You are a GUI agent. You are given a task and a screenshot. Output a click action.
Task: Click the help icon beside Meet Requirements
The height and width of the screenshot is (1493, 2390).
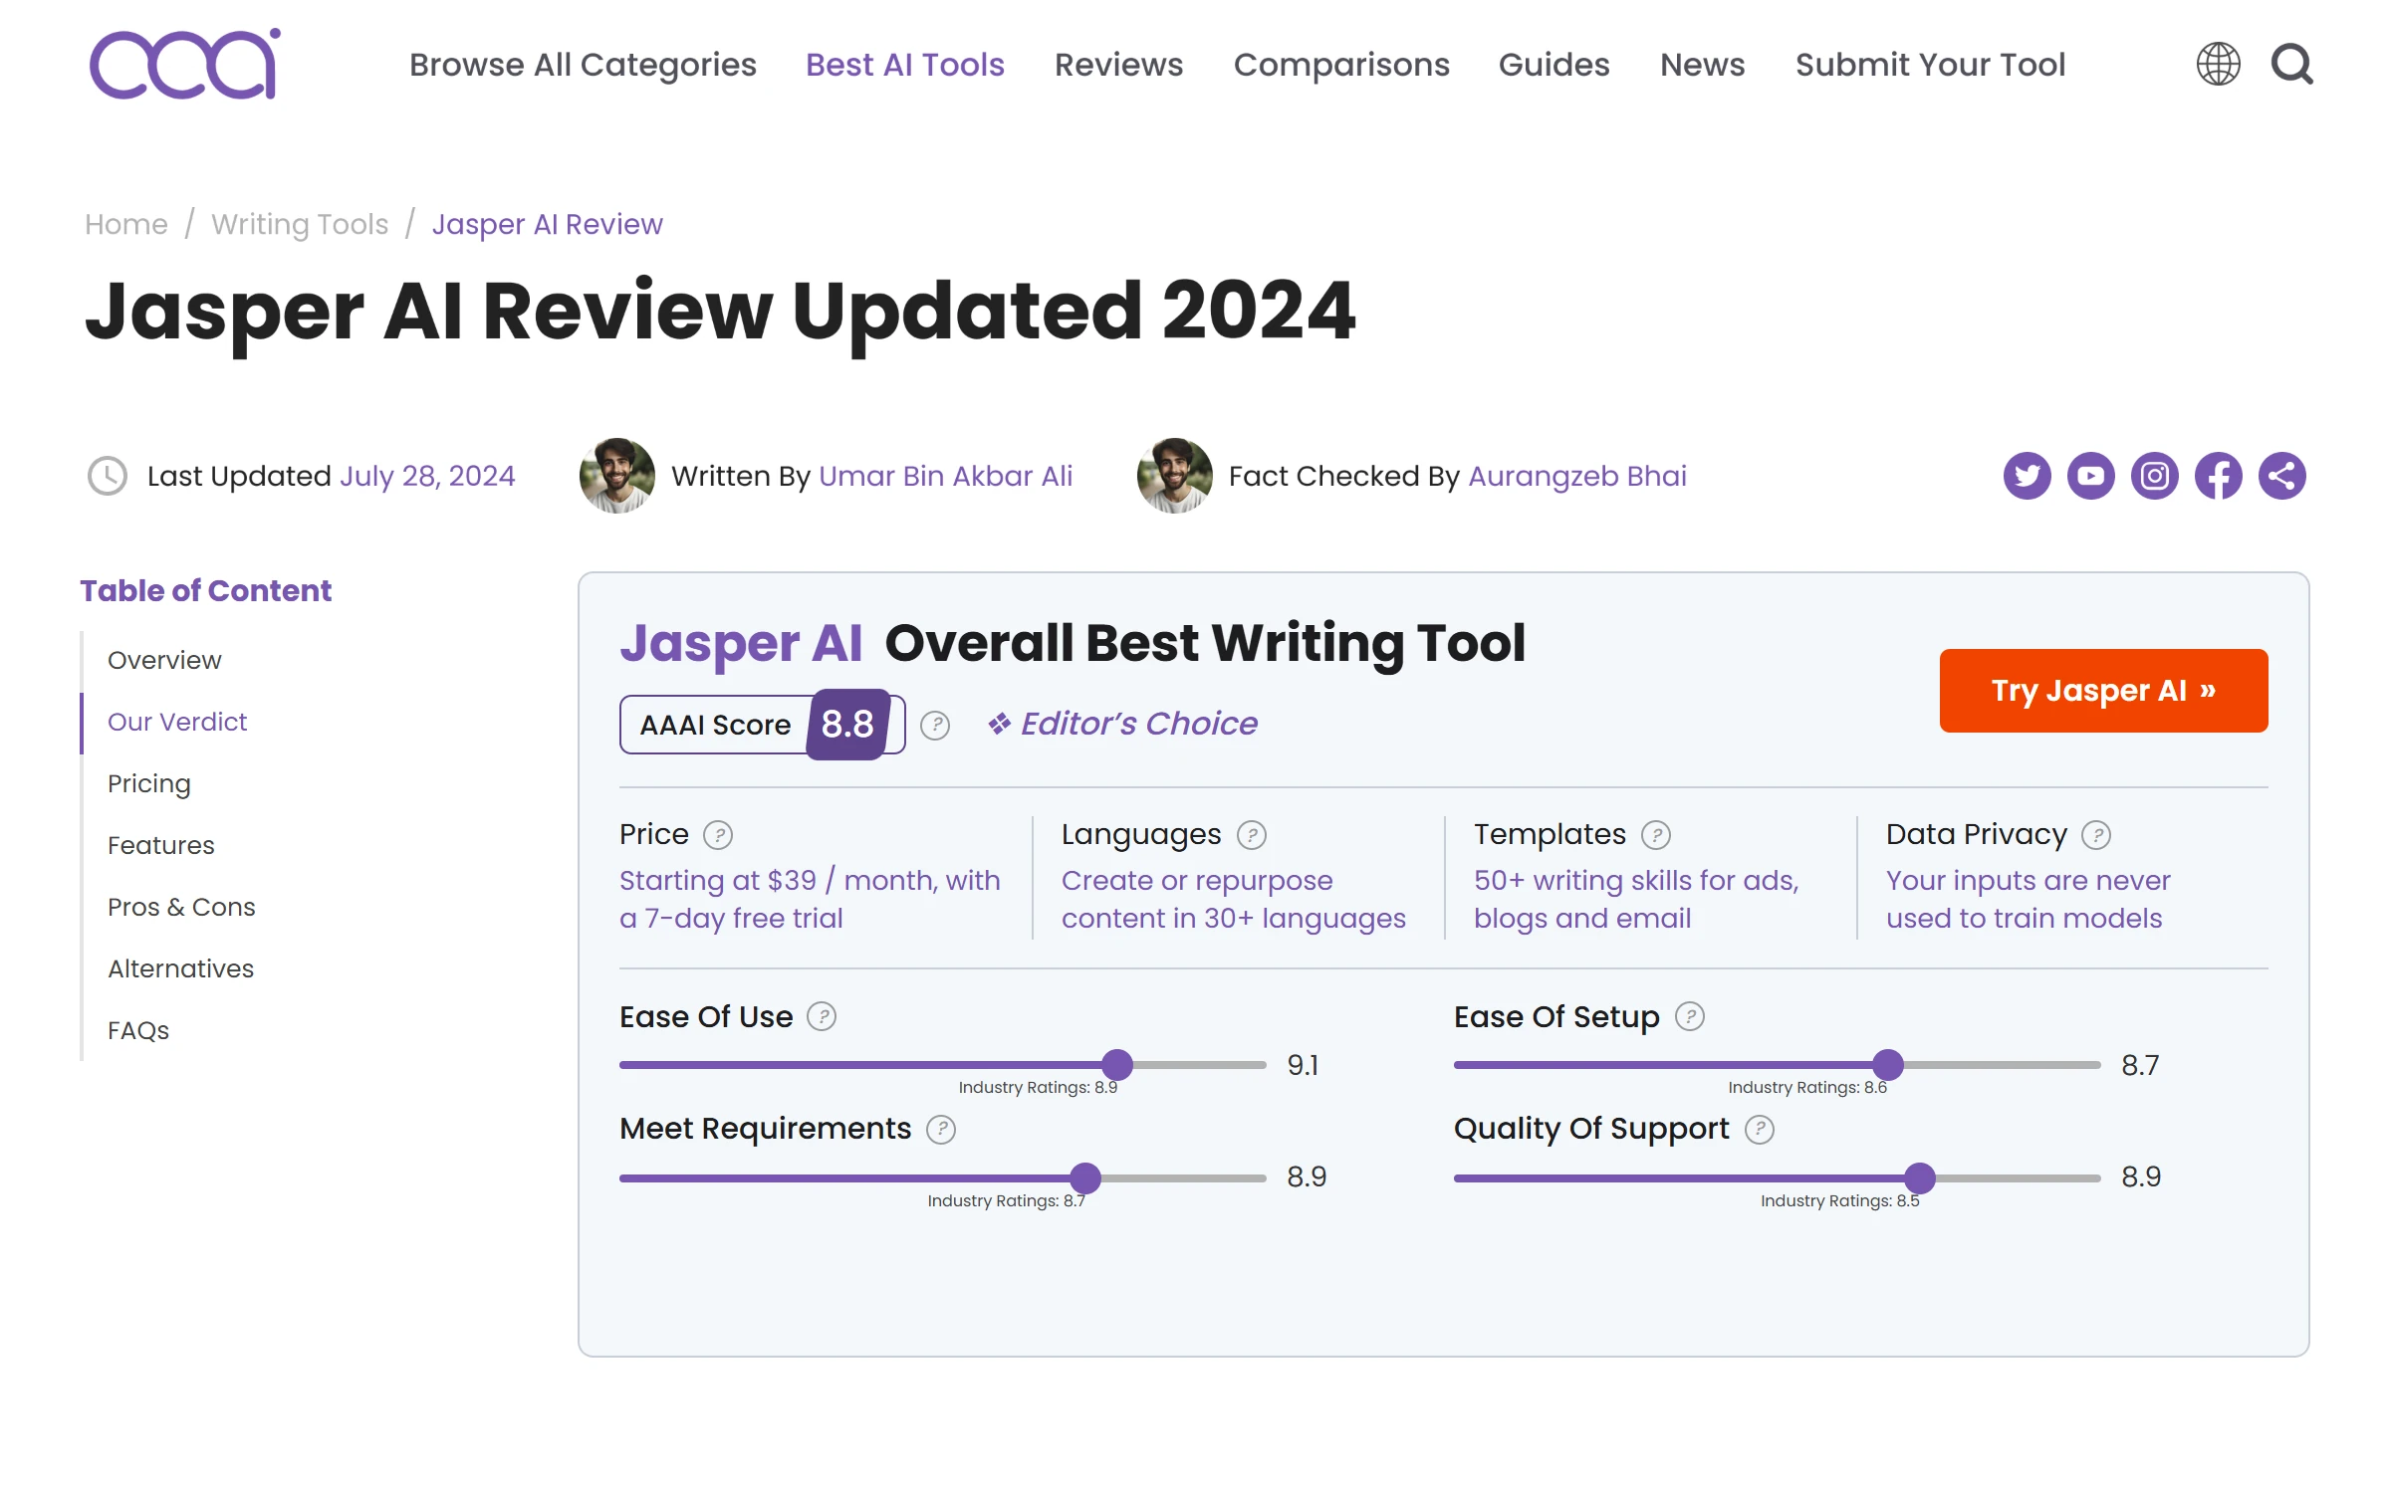click(941, 1130)
